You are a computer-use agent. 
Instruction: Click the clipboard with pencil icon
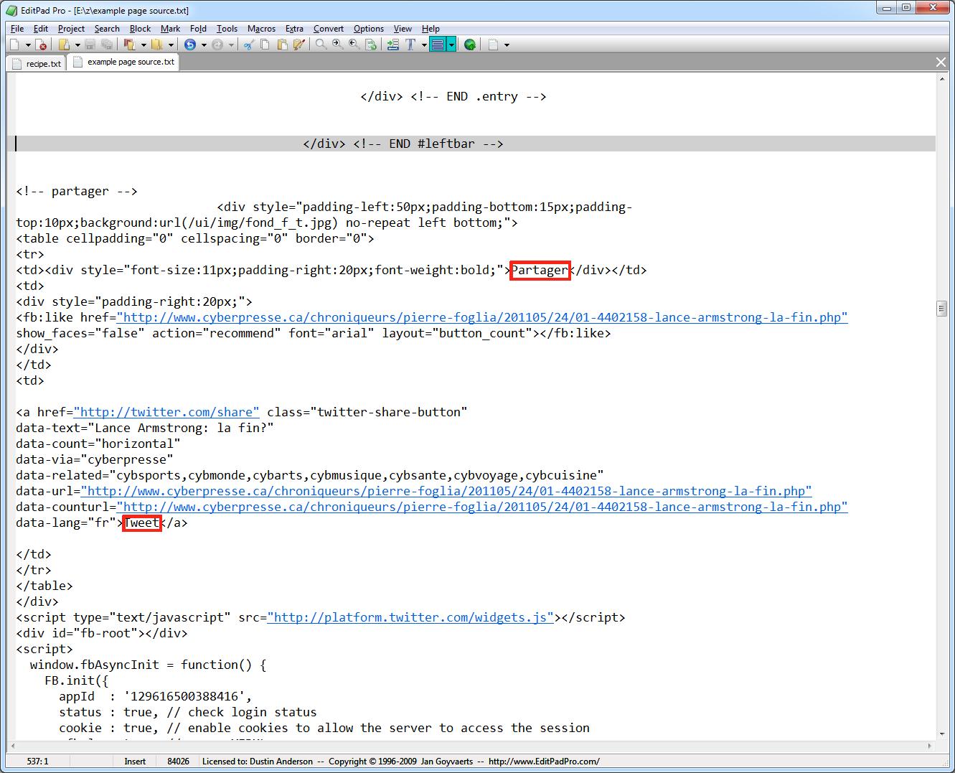pyautogui.click(x=299, y=44)
